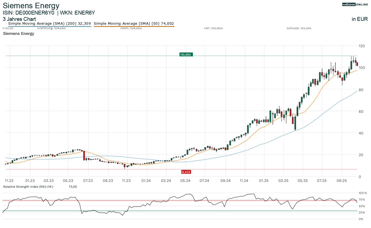
Task: Click the 120 value on price axis
Action: [362, 46]
